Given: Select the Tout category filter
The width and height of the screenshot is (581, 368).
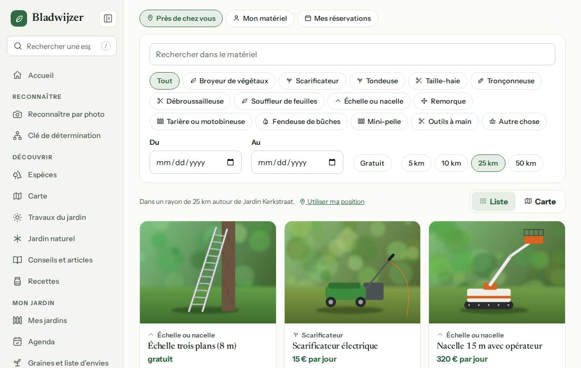Looking at the screenshot, I should pyautogui.click(x=165, y=81).
